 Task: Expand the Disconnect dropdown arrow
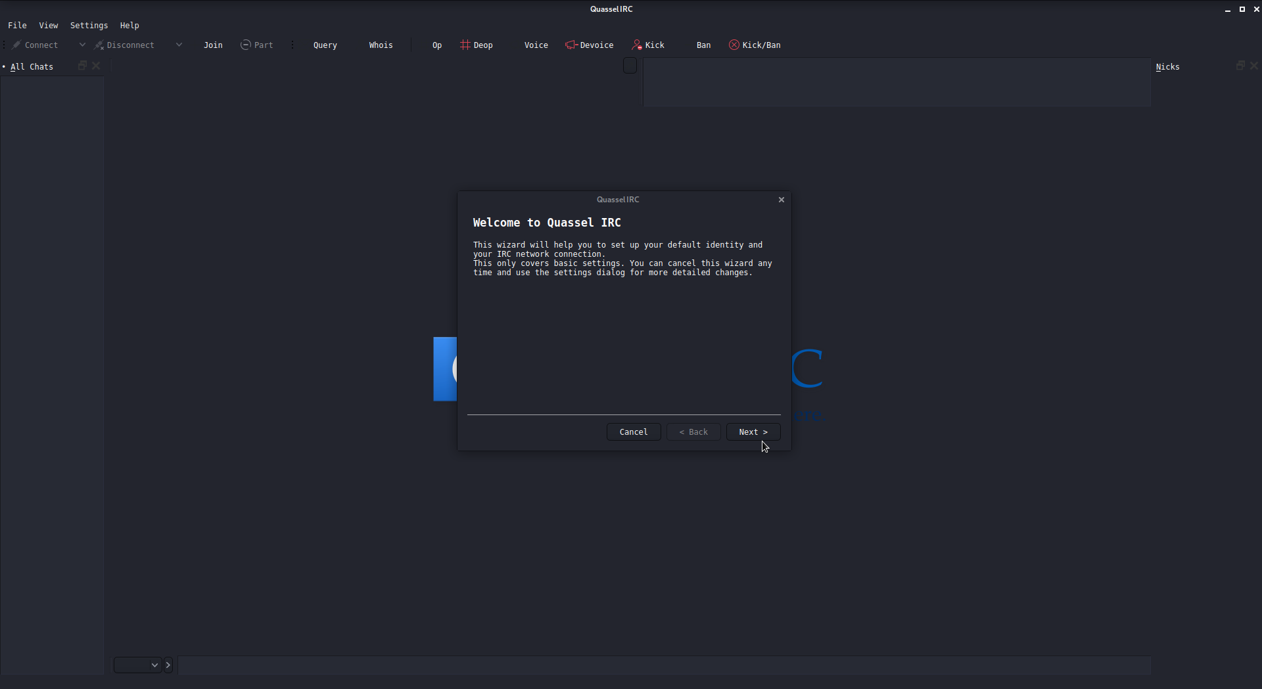point(179,45)
